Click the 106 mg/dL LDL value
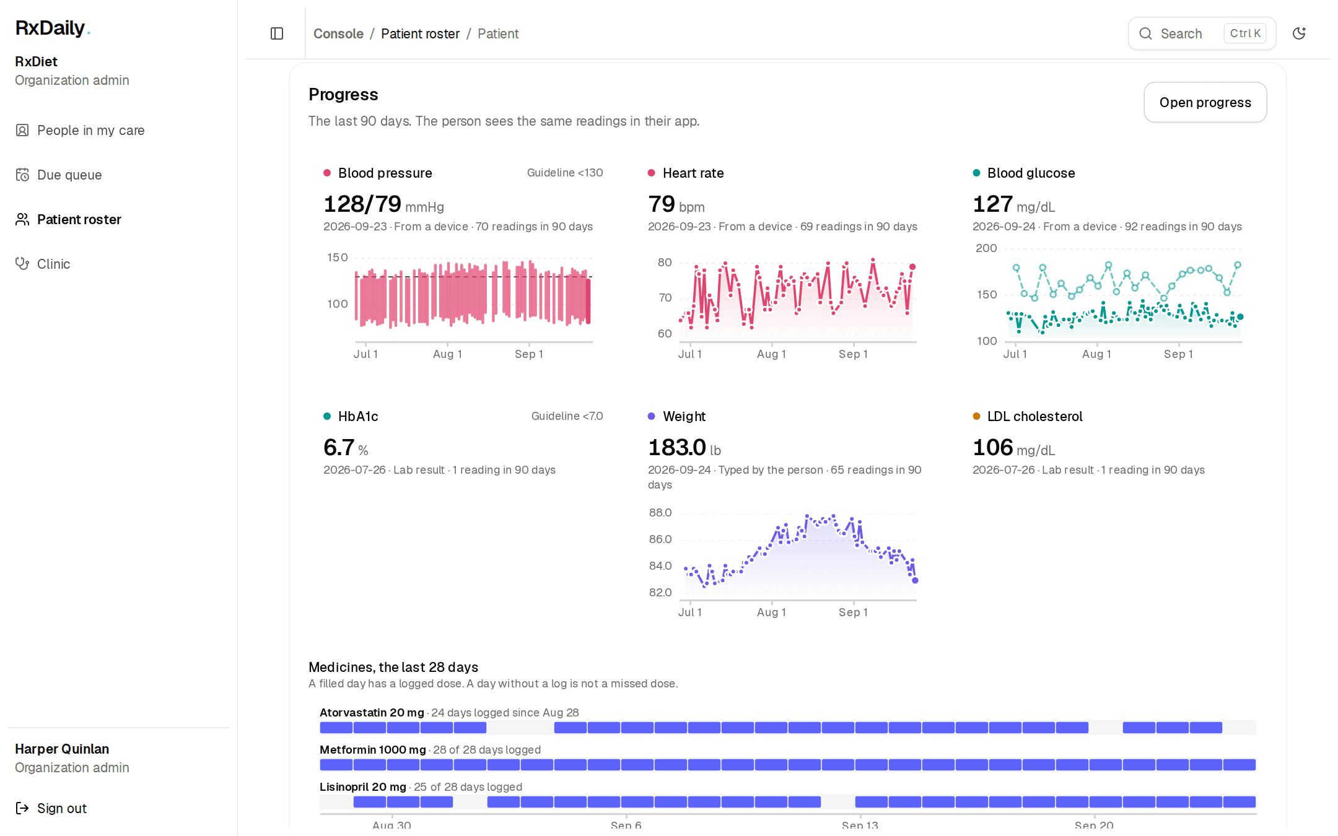The height and width of the screenshot is (836, 1338). [x=1013, y=448]
